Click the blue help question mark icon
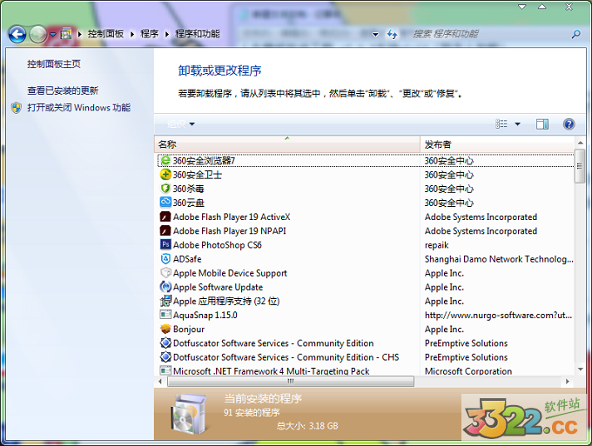This screenshot has height=446, width=592. [x=568, y=124]
